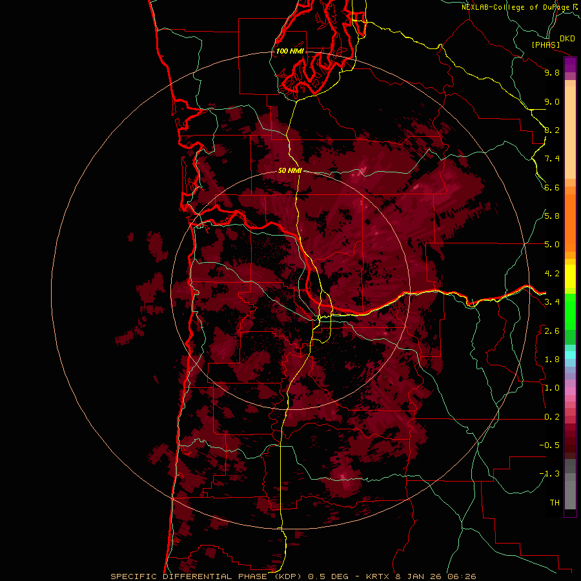
Task: Click the 1.8 legend value
Action: point(552,360)
